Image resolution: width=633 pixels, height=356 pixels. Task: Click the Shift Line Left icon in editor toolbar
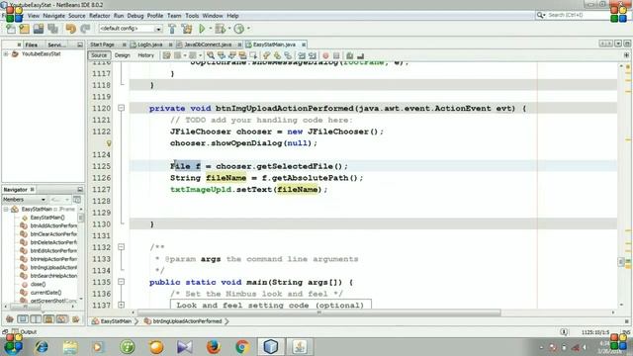click(302, 55)
